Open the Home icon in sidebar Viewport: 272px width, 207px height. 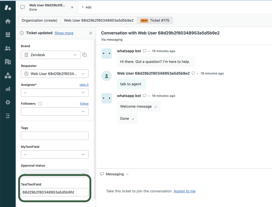[8, 21]
